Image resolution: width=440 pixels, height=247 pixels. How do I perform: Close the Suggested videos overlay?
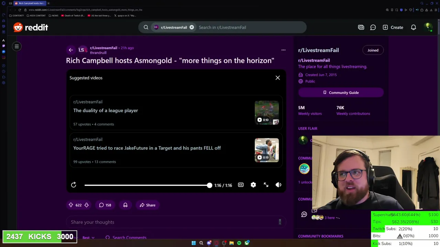point(278,78)
